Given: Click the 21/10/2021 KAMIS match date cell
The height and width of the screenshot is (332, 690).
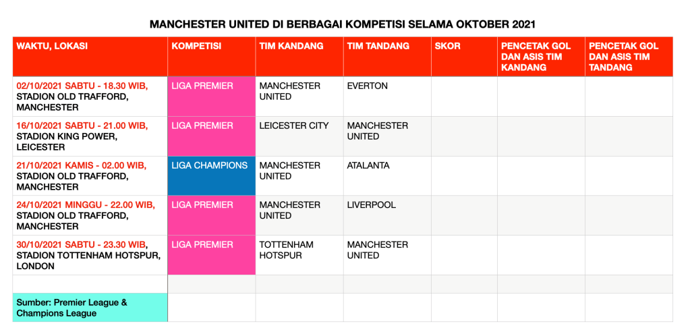Looking at the screenshot, I should point(90,175).
